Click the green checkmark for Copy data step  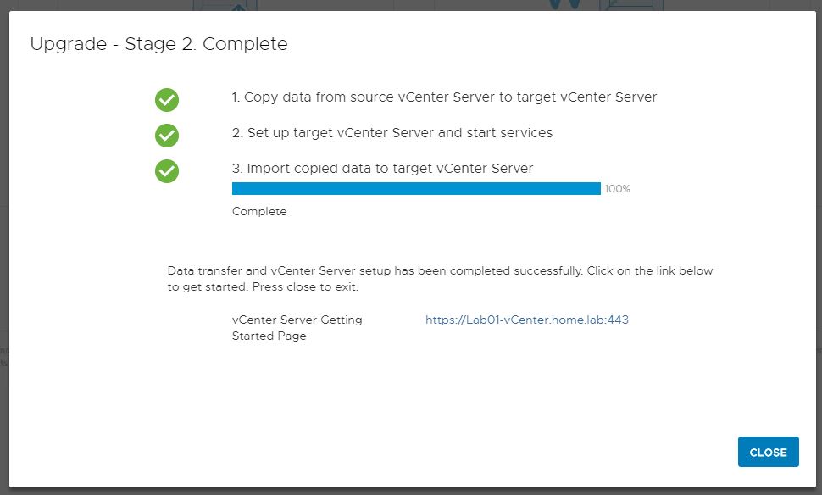167,100
